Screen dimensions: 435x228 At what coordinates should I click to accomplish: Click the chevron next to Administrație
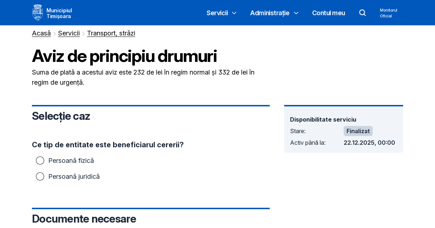(x=296, y=13)
